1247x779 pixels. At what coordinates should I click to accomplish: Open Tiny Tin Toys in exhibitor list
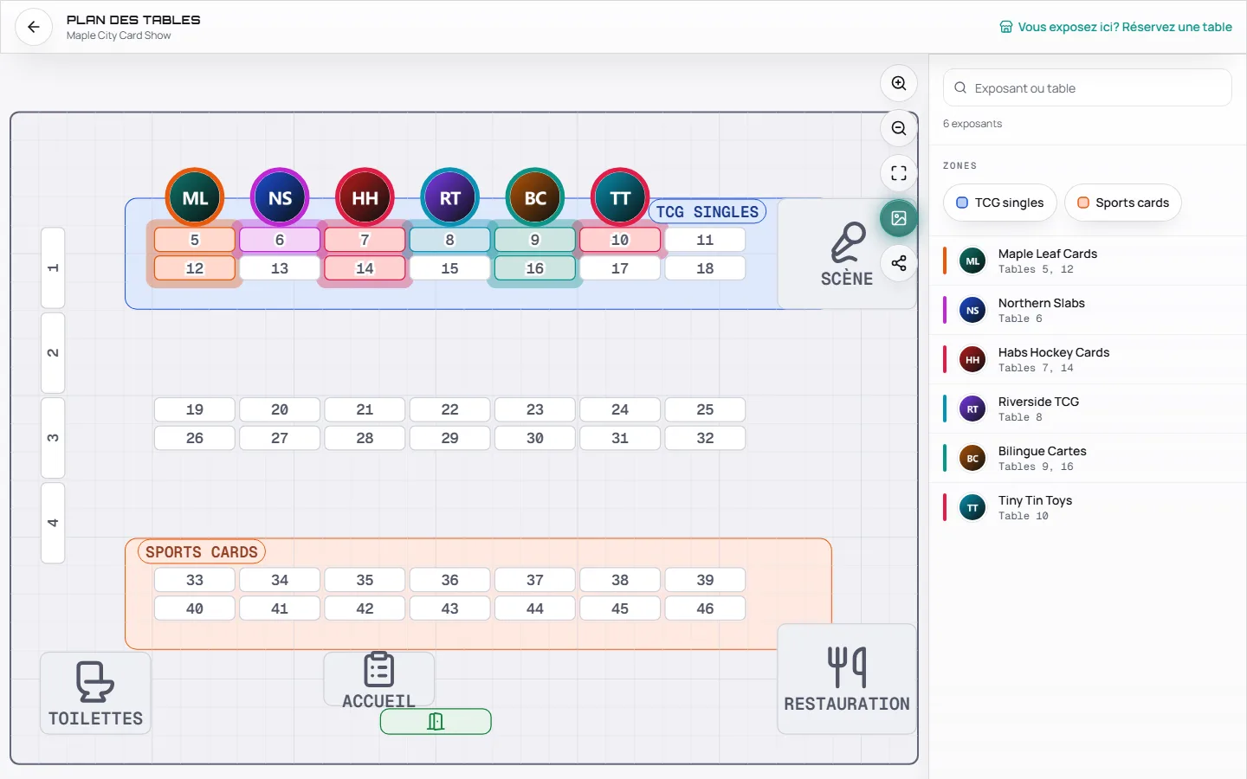coord(1088,507)
